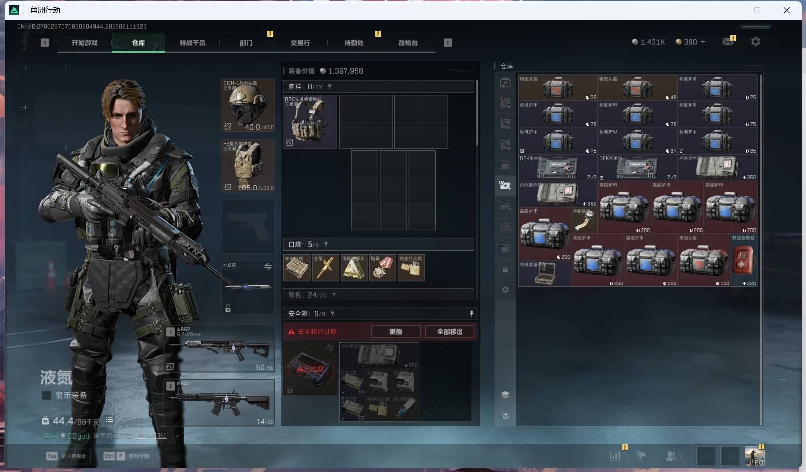The width and height of the screenshot is (806, 472).
Task: Switch to the 仓库 tab
Action: click(138, 43)
